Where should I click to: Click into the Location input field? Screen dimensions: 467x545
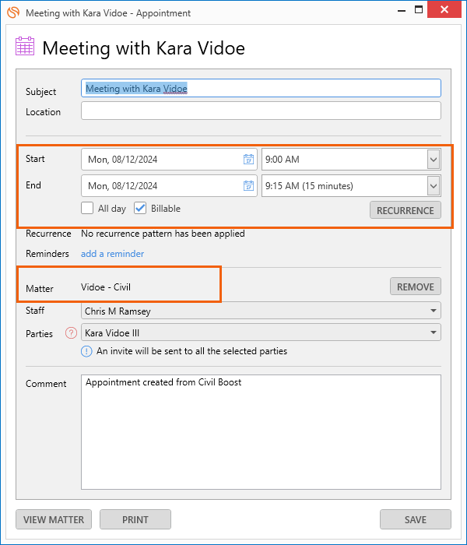click(x=261, y=111)
